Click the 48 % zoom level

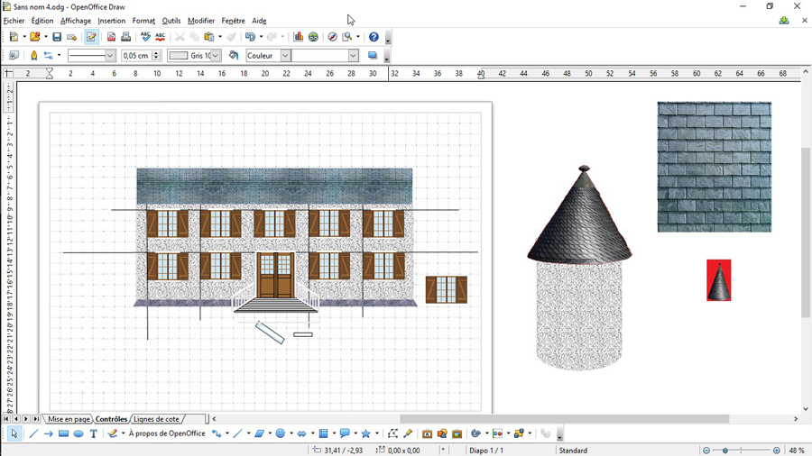797,450
